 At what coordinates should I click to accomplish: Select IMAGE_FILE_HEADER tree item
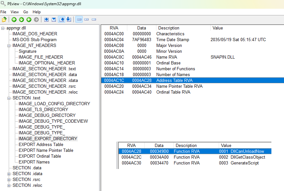(x=41, y=57)
